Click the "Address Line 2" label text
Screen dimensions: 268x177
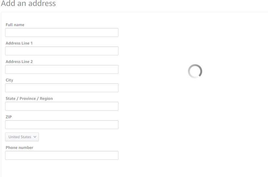(x=19, y=62)
